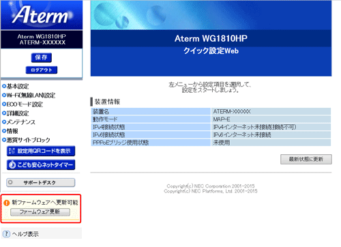
Task: Show the 設定用QRコードを表示 button
Action: point(41,151)
